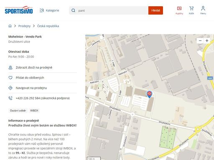214x160 pixels.
Task: Zoom out the map with minus
Action: coord(200,40)
